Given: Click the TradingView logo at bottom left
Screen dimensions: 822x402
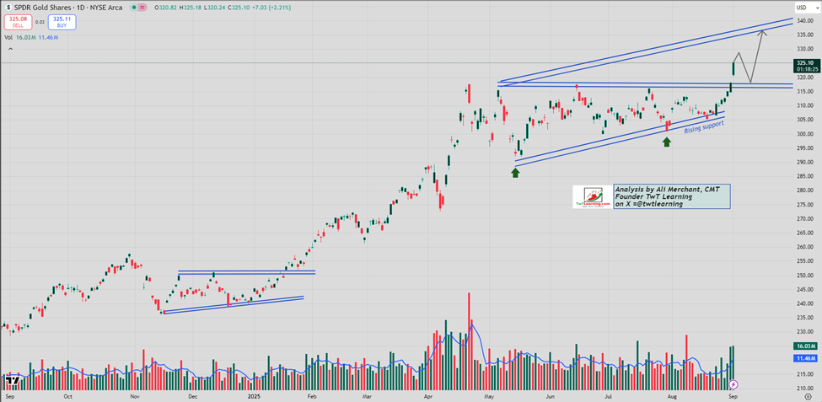Looking at the screenshot, I should coord(14,381).
